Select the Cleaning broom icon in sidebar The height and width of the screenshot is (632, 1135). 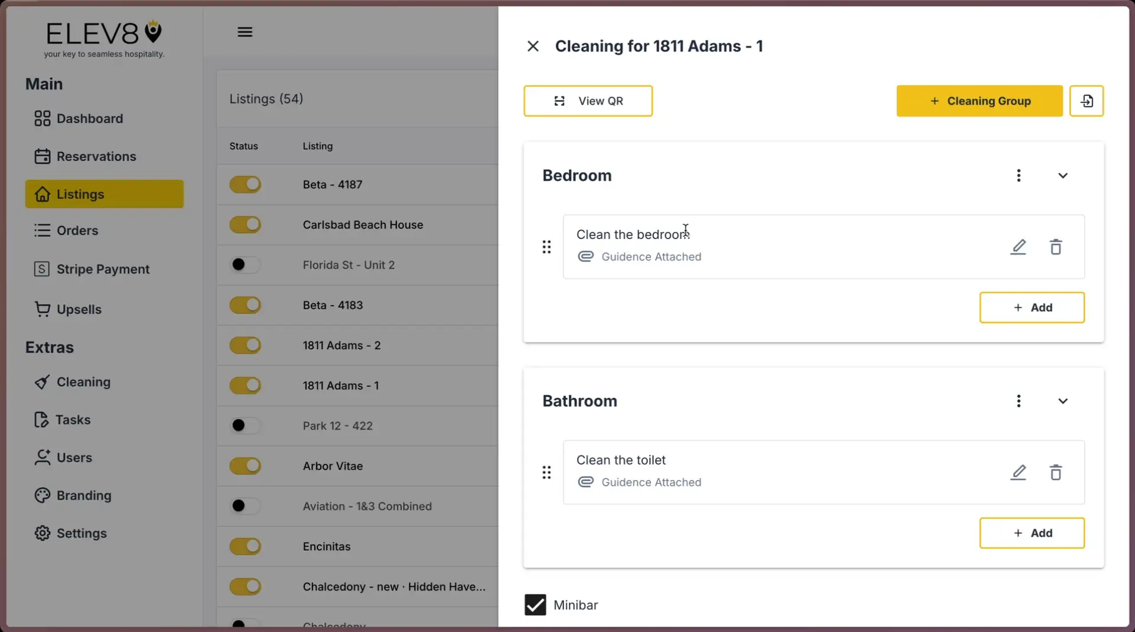[x=41, y=382]
